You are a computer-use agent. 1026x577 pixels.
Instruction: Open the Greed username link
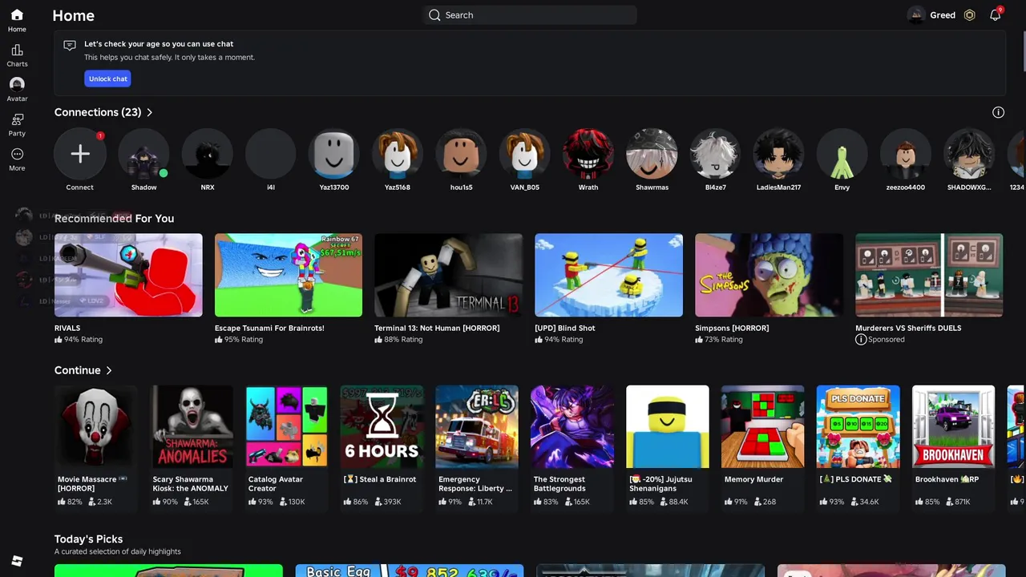(x=943, y=15)
